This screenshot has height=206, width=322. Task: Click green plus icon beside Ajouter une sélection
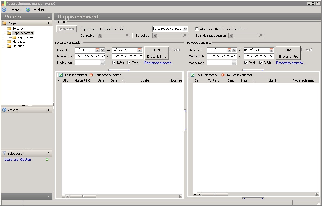47,160
